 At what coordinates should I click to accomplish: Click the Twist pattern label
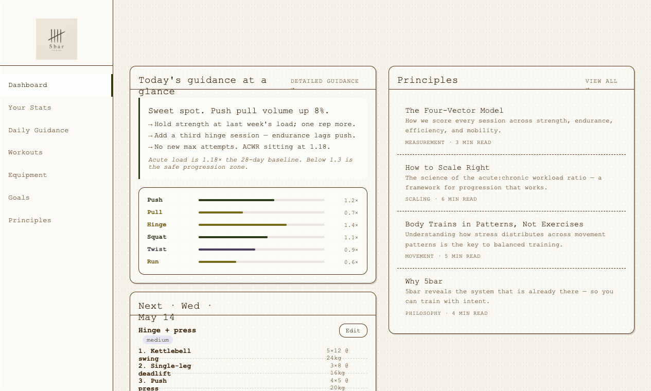[157, 250]
